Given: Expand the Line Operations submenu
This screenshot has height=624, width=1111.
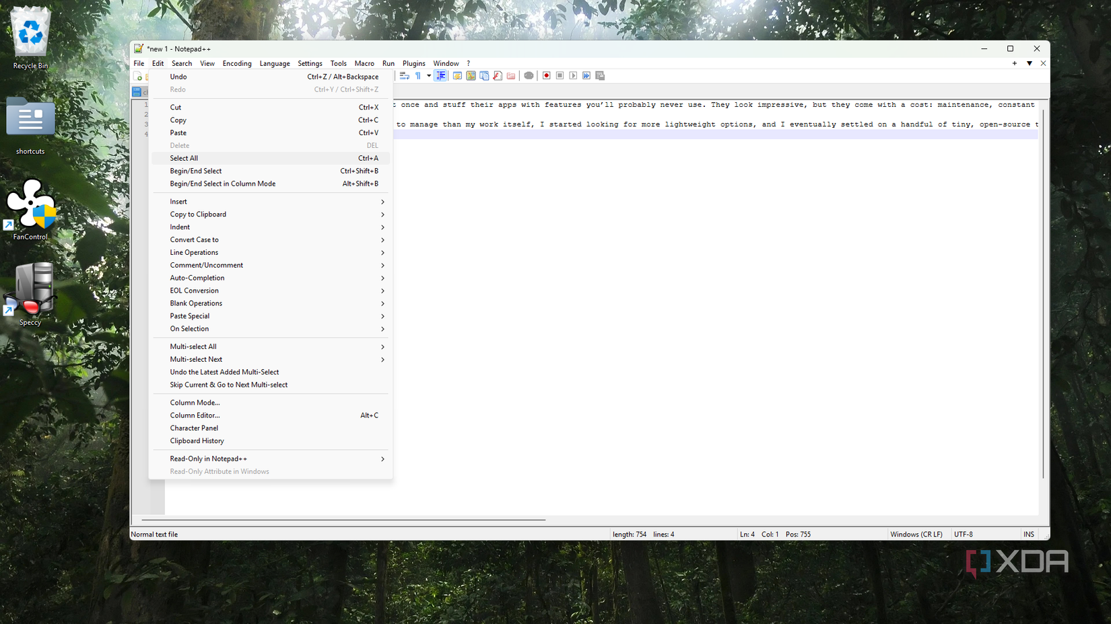Looking at the screenshot, I should [271, 253].
